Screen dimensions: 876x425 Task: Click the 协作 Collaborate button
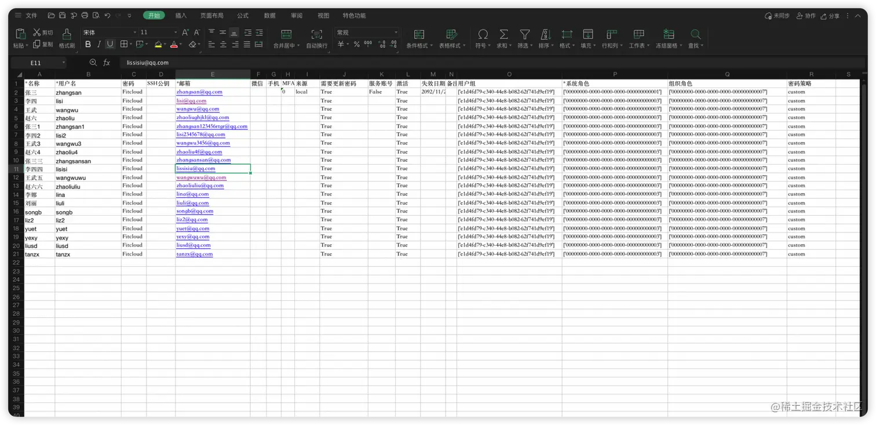(x=806, y=16)
